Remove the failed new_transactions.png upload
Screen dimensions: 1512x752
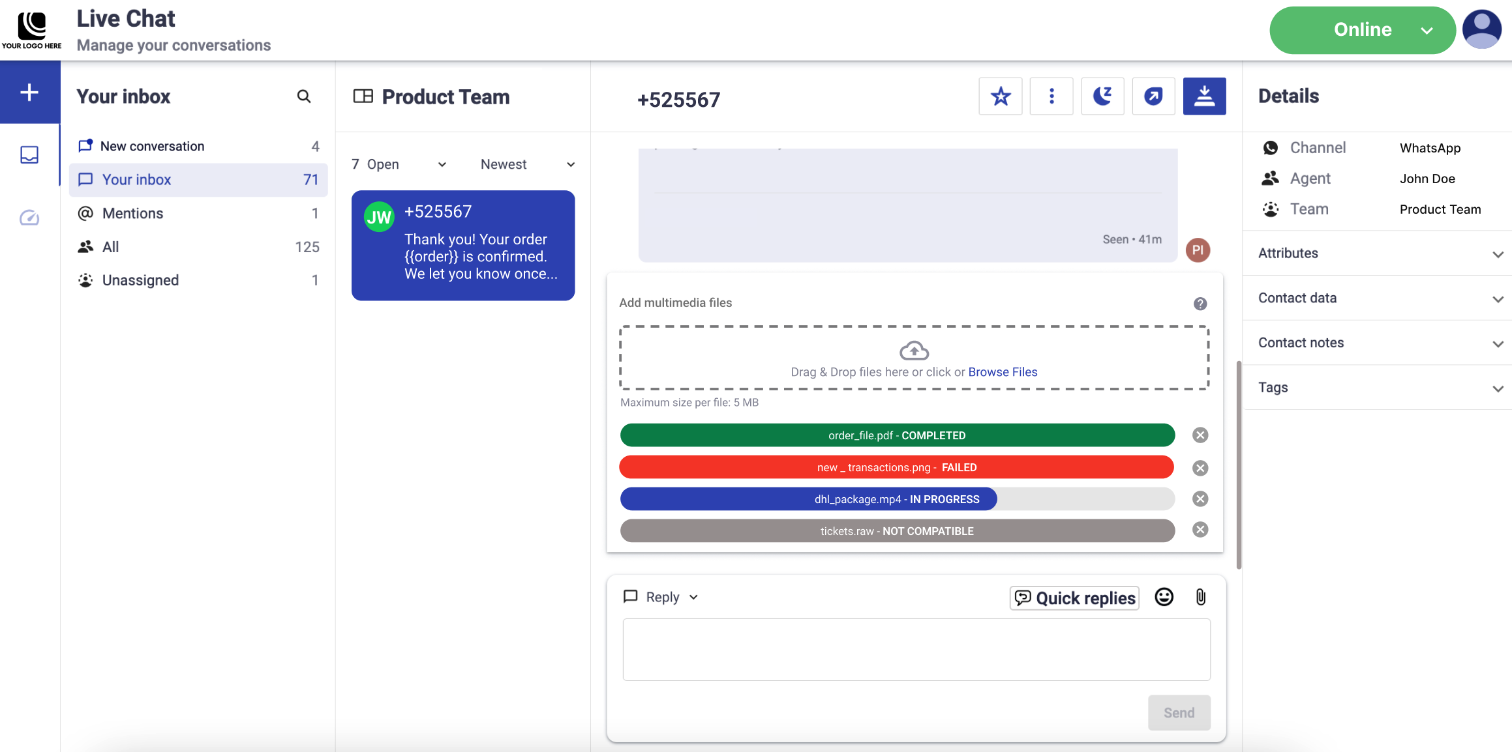coord(1200,468)
